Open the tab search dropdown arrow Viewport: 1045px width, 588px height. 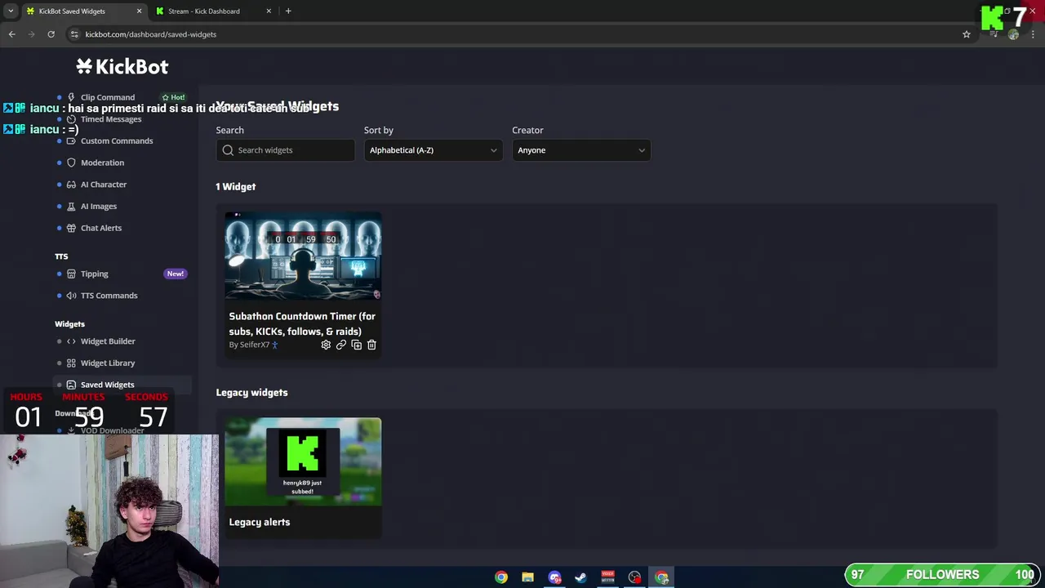pos(11,11)
